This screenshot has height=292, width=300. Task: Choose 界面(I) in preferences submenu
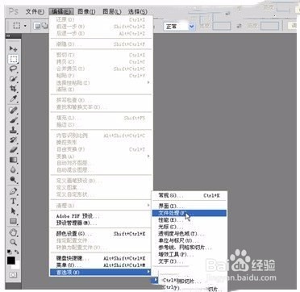tap(190, 206)
